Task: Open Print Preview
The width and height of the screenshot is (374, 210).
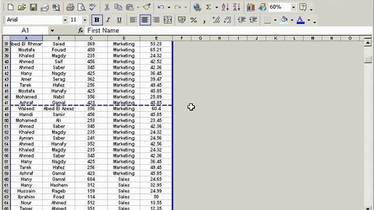Action: 81,8
